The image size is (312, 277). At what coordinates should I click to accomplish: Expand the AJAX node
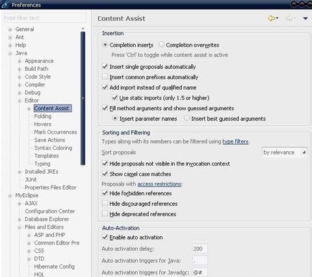(19, 204)
